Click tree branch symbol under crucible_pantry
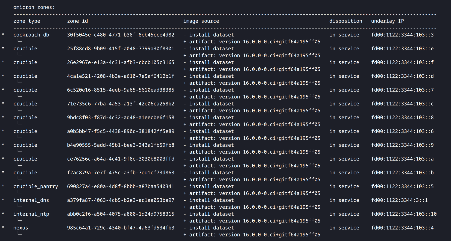Viewport: 451px width, 241px height. [x=20, y=192]
